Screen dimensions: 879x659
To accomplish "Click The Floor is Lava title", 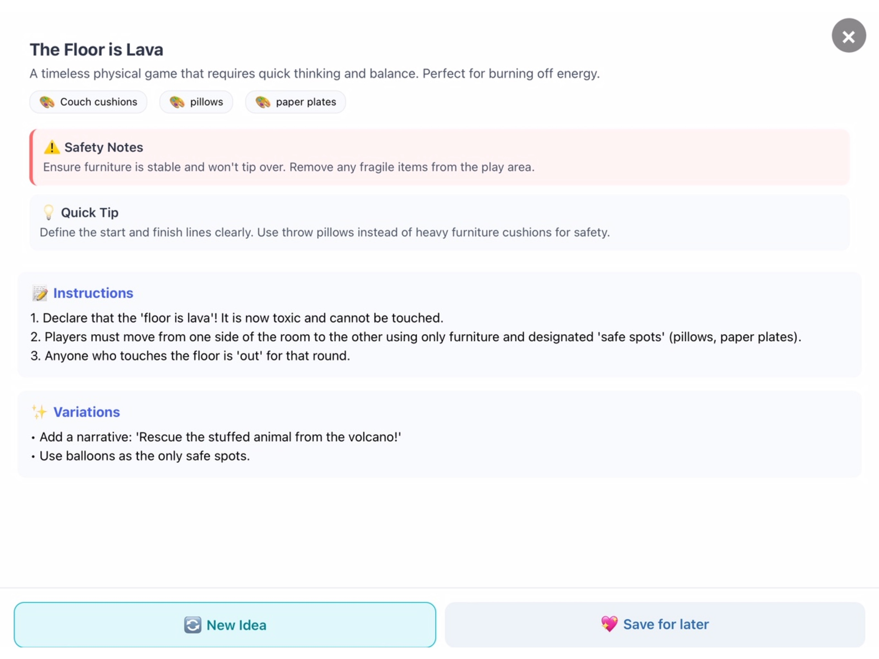I will click(x=97, y=50).
